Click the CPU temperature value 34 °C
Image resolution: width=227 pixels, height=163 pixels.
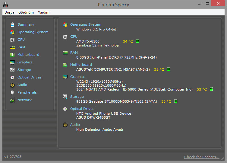(x=128, y=41)
